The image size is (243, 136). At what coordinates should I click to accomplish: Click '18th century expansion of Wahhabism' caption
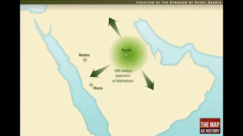tap(123, 76)
